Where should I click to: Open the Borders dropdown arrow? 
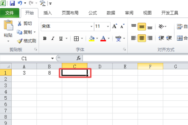[82, 38]
